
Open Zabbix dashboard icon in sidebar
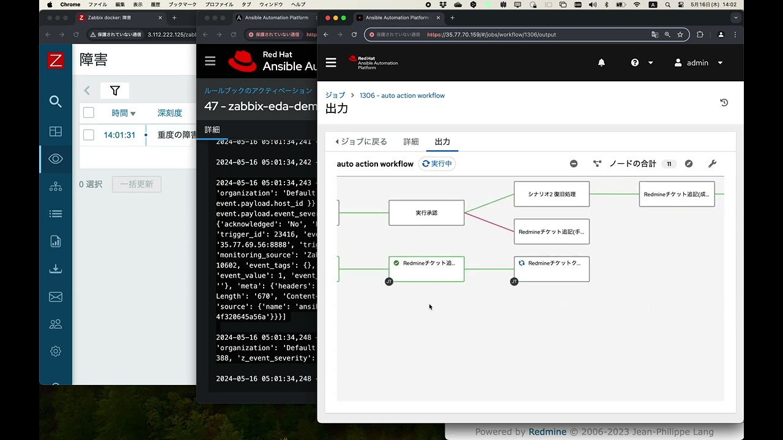pyautogui.click(x=56, y=131)
